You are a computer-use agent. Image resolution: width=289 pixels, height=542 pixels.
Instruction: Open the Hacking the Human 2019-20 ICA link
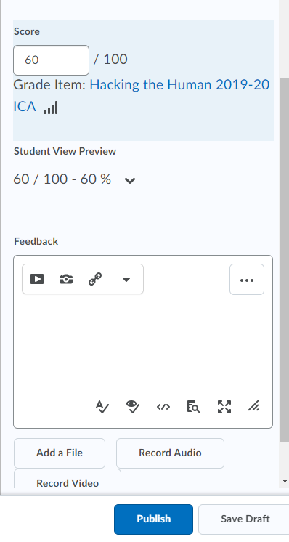click(x=141, y=95)
